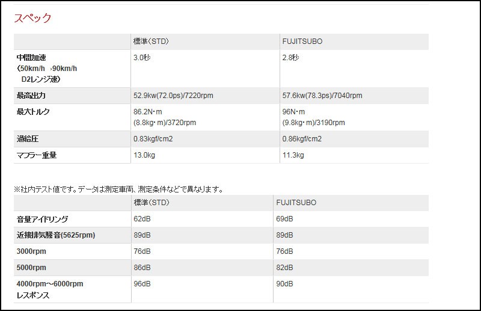Click the 社内テスト値 disclaimer note
This screenshot has width=481, height=311.
pyautogui.click(x=118, y=189)
